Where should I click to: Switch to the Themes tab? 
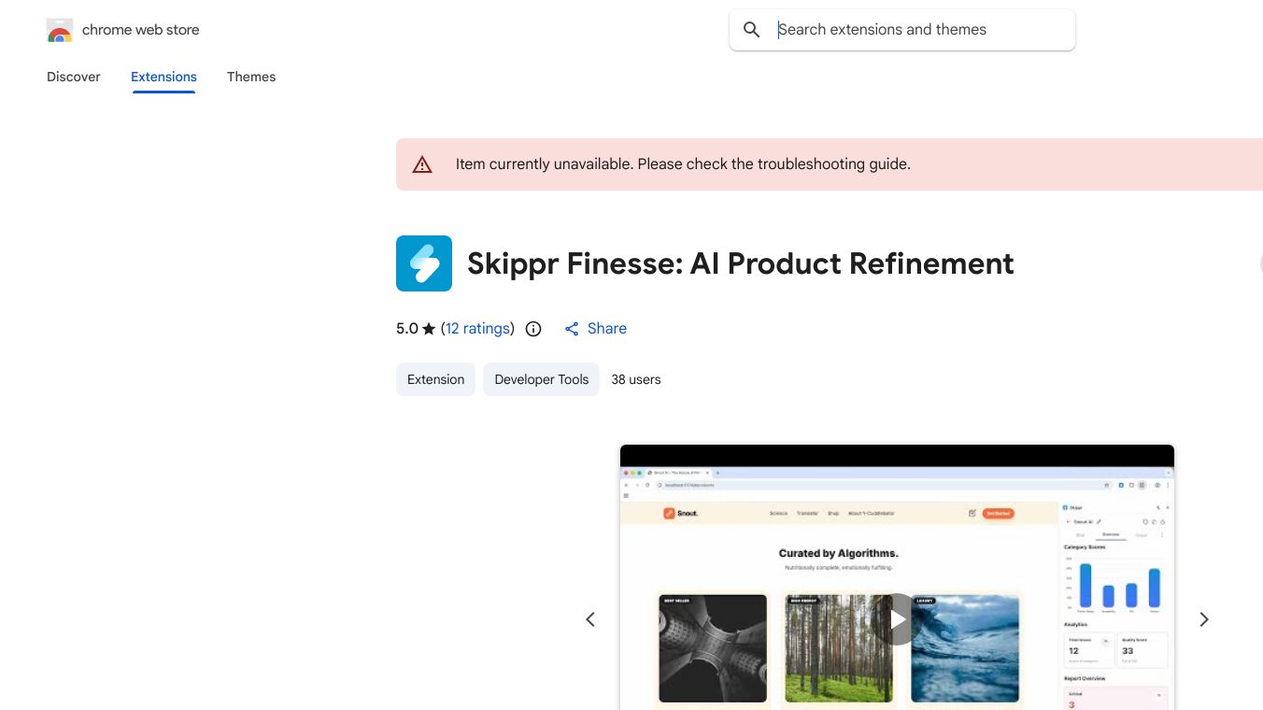click(x=251, y=77)
